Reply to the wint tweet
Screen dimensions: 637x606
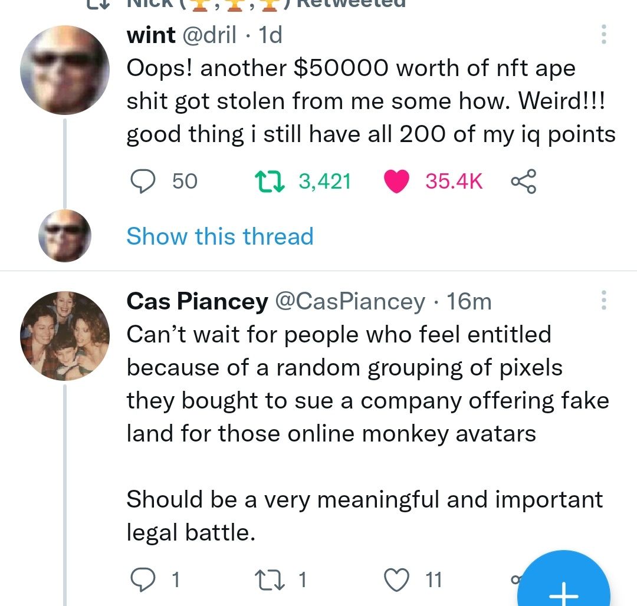(x=142, y=182)
